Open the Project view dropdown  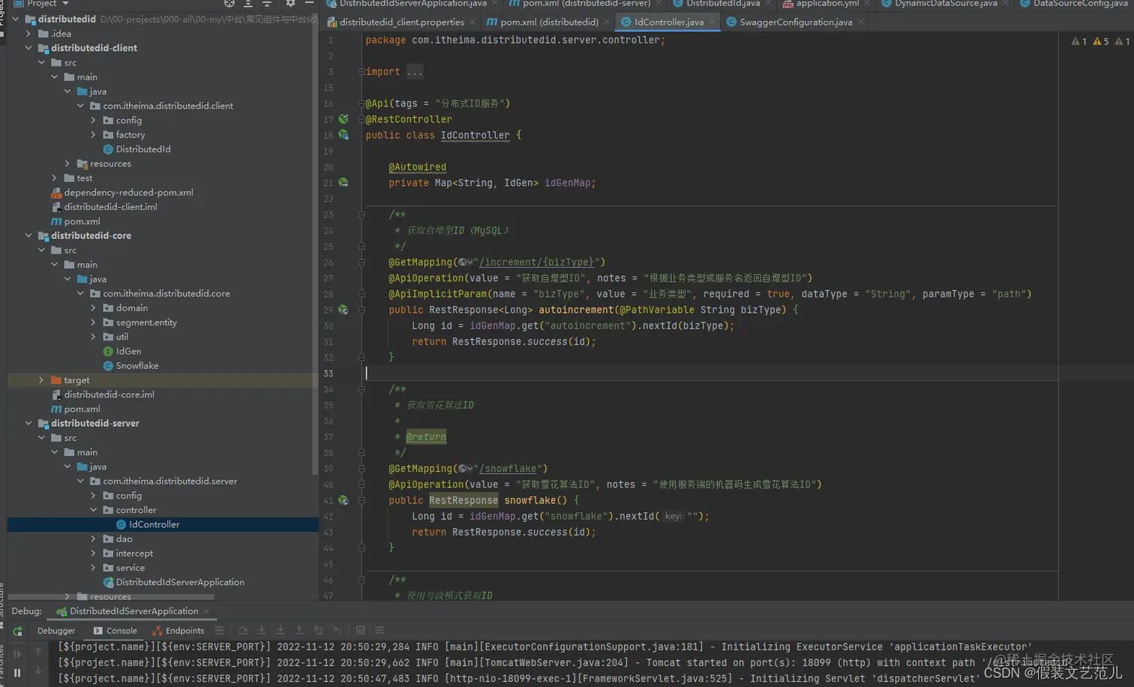pyautogui.click(x=65, y=4)
